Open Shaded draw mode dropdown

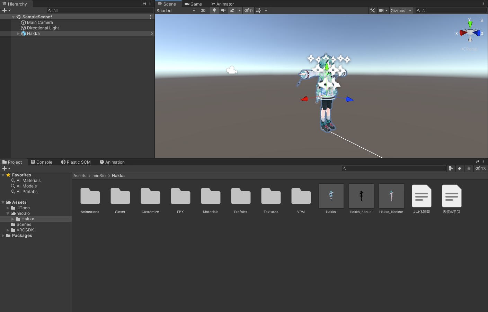(x=176, y=10)
